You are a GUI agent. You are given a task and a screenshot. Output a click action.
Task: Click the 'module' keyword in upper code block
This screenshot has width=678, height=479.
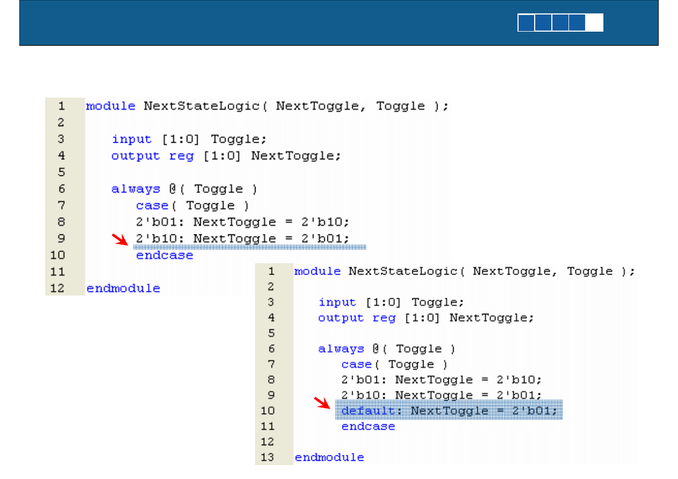tap(111, 106)
